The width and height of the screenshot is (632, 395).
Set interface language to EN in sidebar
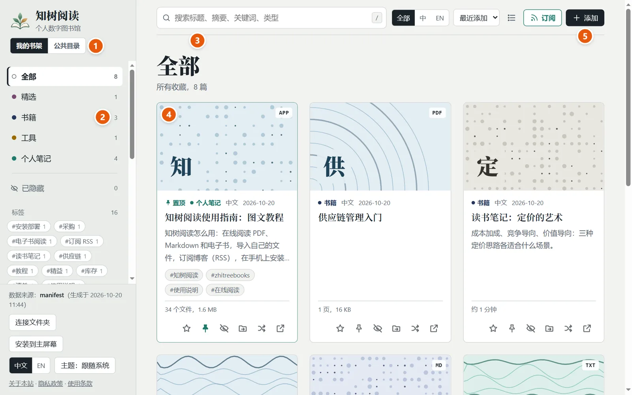click(x=41, y=366)
